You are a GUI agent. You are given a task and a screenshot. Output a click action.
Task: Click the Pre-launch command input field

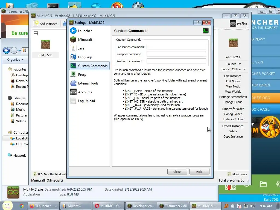pos(176,47)
